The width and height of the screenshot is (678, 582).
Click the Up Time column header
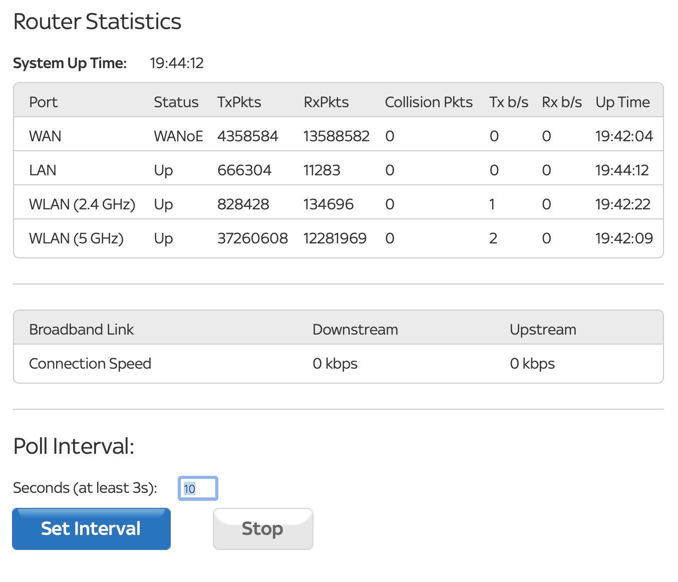[622, 102]
